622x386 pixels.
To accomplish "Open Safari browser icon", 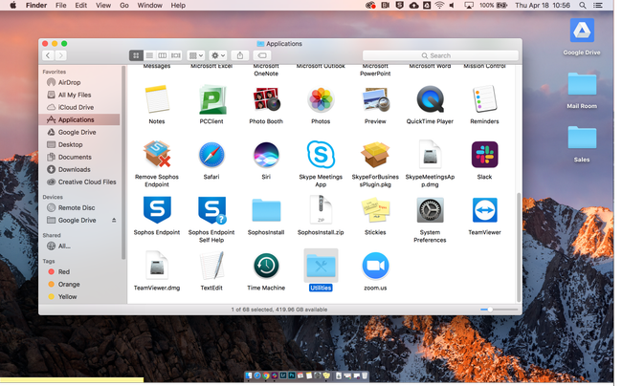I will point(211,155).
